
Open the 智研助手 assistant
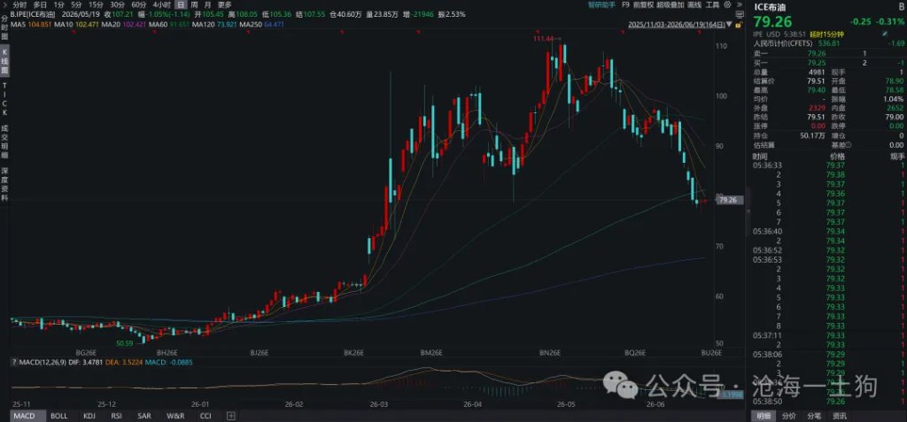point(601,4)
